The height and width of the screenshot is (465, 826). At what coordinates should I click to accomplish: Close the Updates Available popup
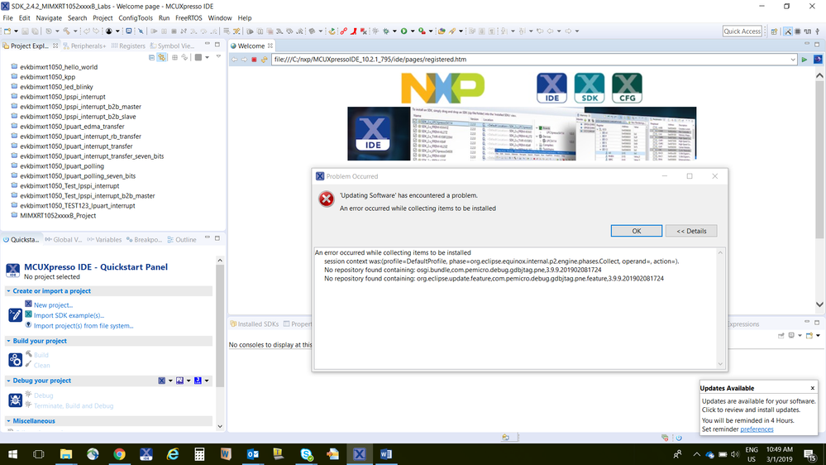(x=812, y=388)
